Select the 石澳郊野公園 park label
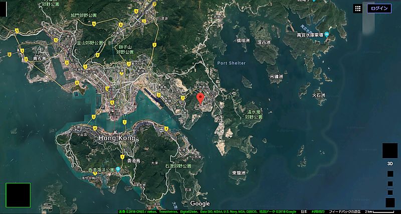This screenshot has height=214, width=401. 178,165
